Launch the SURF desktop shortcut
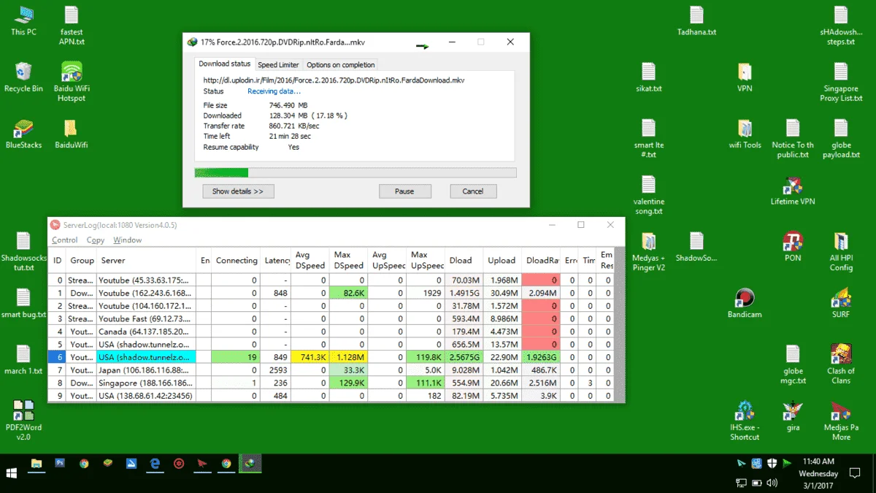 coord(841,303)
